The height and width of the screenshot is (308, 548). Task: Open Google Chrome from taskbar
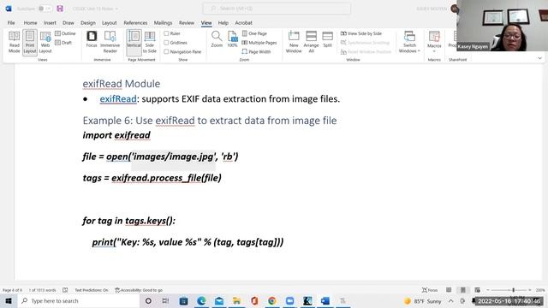point(272,300)
